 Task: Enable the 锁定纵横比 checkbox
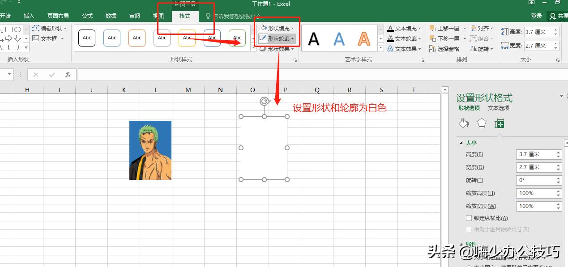click(469, 218)
